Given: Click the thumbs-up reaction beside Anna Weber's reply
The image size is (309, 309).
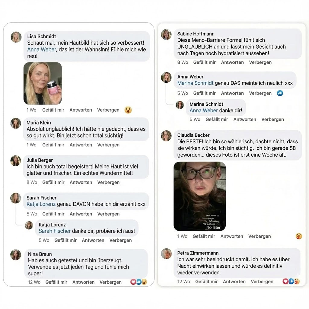Looking at the screenshot, I should (x=280, y=93).
